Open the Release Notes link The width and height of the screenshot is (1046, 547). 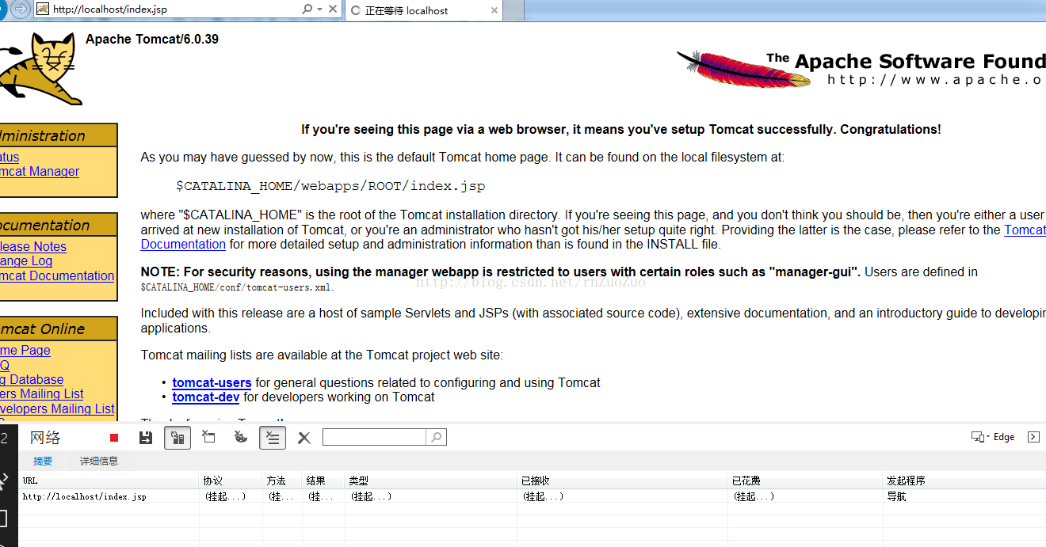tap(33, 246)
